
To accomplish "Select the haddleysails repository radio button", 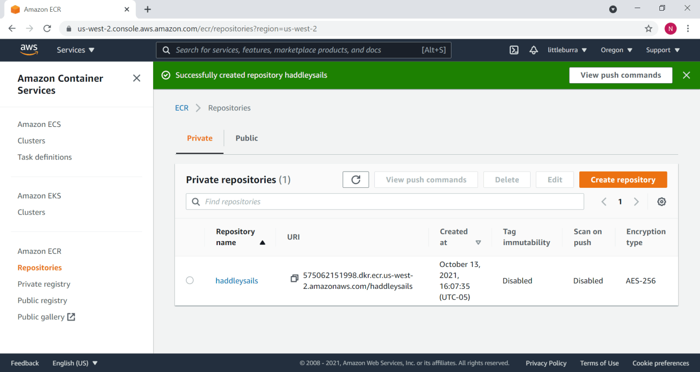I will pyautogui.click(x=190, y=280).
